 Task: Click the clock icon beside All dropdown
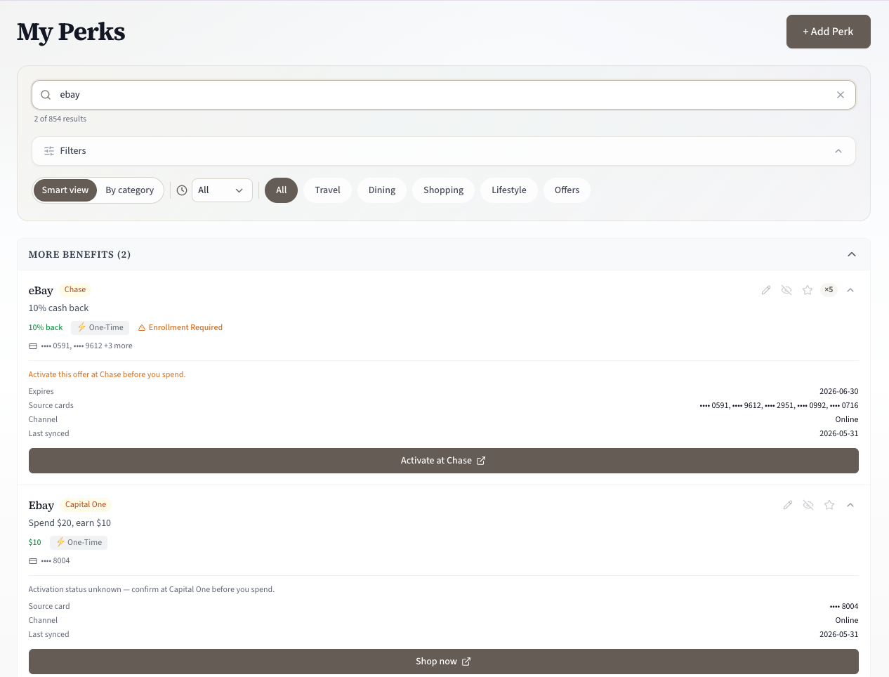tap(182, 190)
